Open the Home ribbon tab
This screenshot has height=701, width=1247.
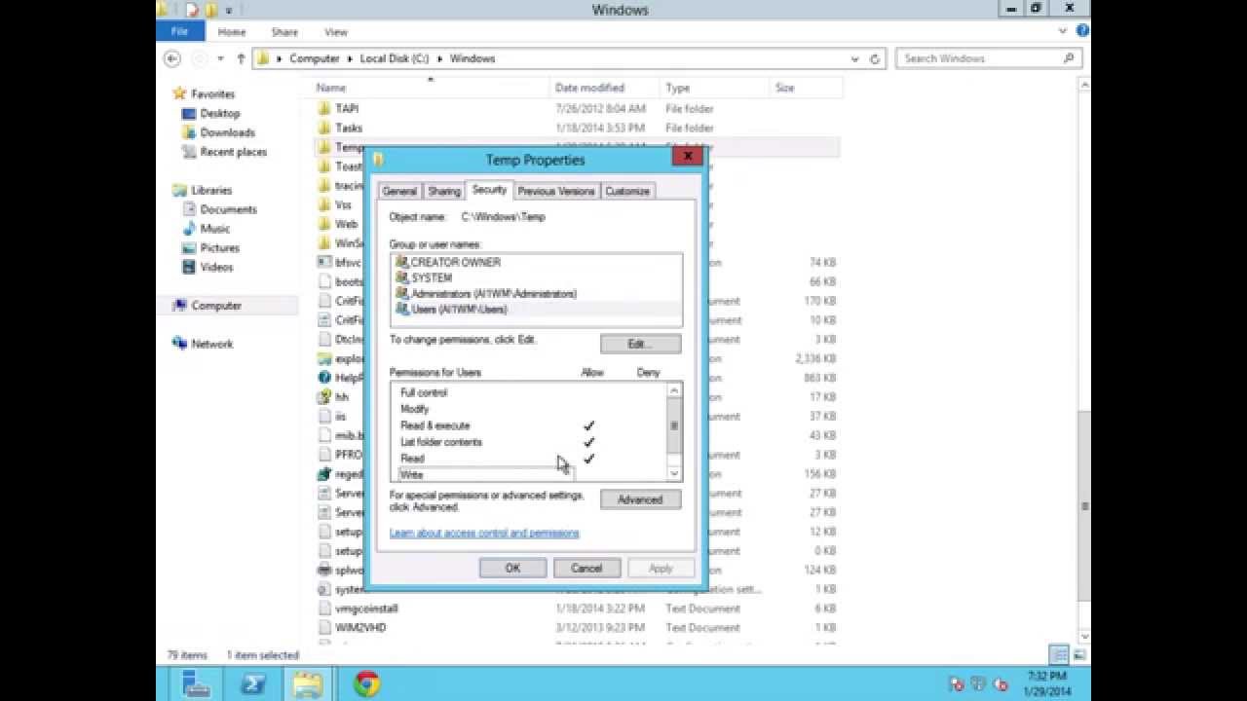tap(232, 32)
